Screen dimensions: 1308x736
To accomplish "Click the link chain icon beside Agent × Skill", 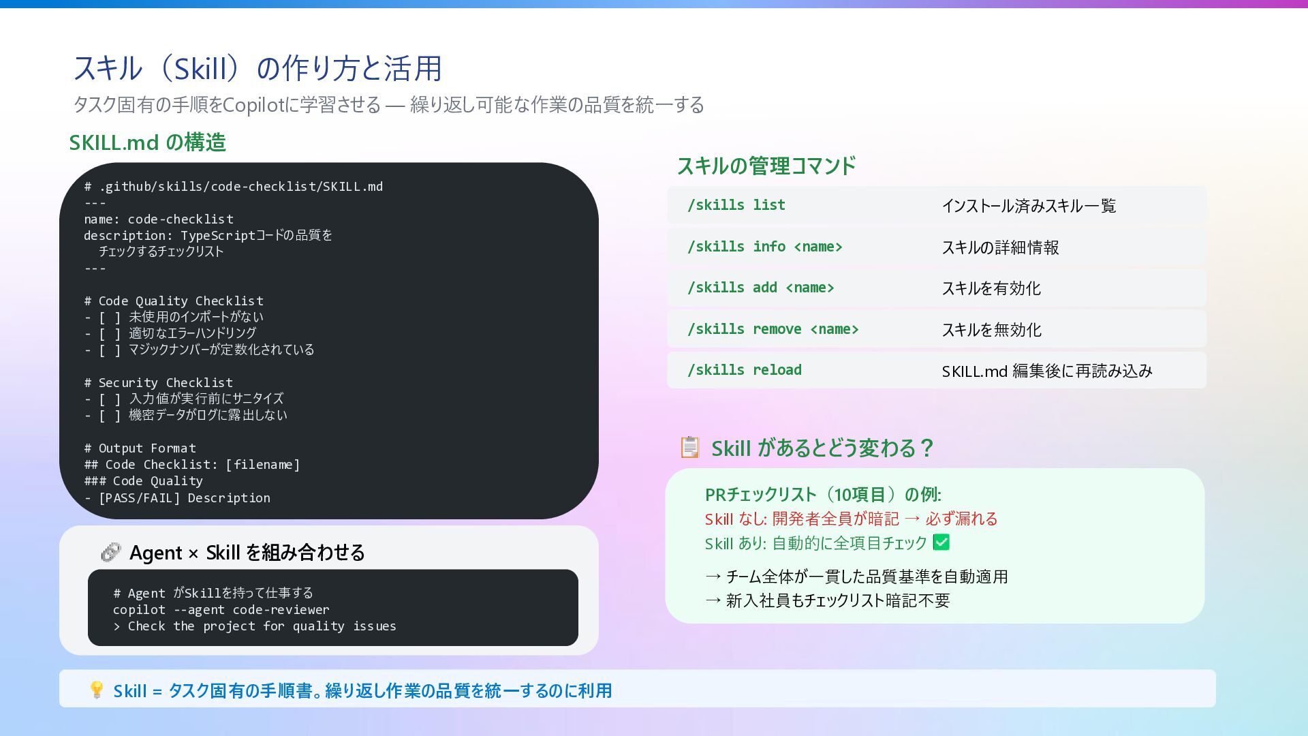I will pos(110,552).
